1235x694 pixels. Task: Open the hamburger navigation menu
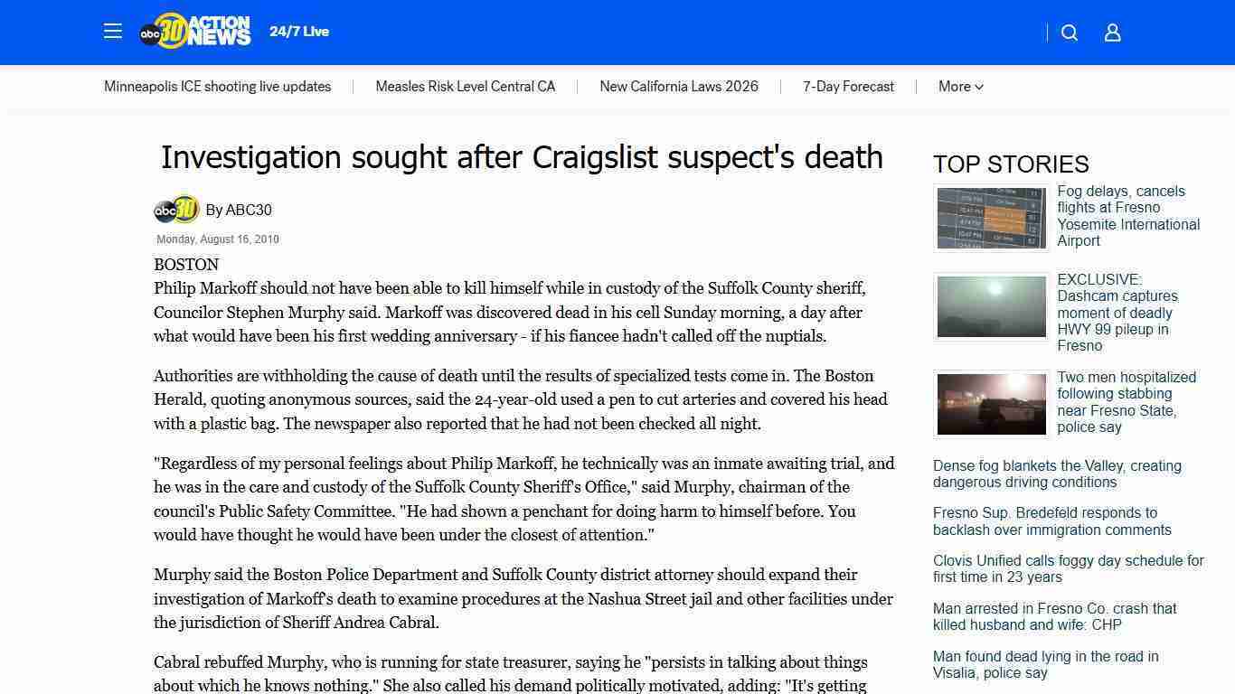(112, 31)
